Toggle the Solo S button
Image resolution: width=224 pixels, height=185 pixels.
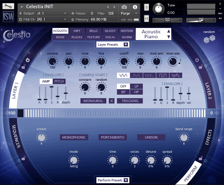click(146, 7)
